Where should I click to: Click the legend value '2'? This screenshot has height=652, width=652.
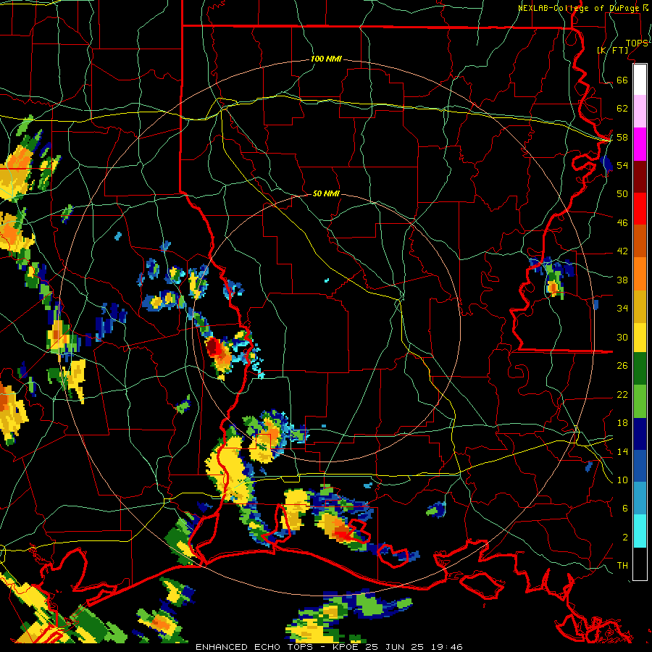tap(625, 538)
